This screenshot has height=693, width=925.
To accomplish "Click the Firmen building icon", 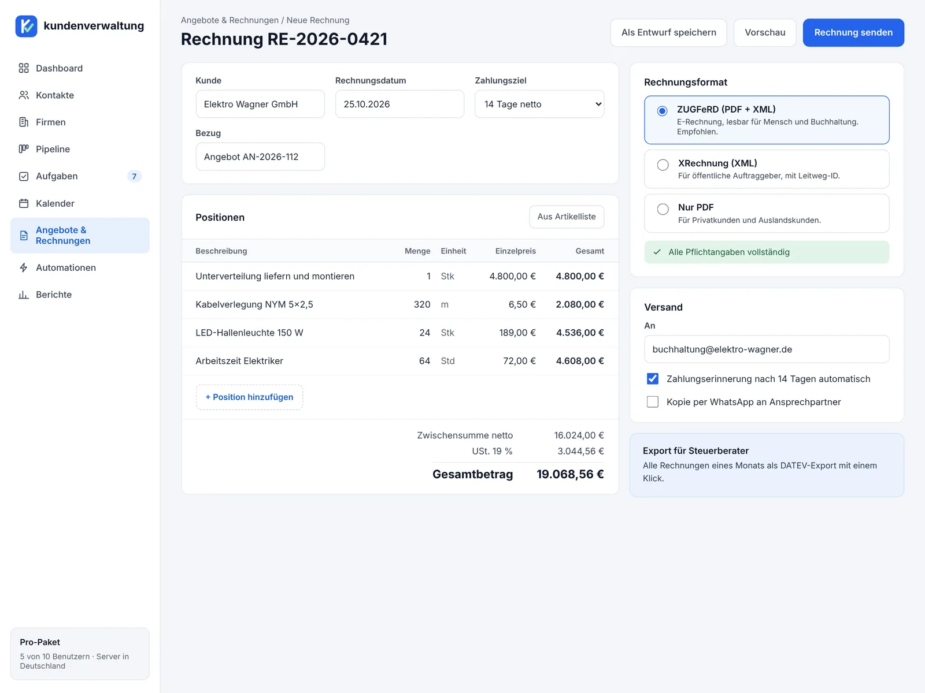I will (x=24, y=122).
